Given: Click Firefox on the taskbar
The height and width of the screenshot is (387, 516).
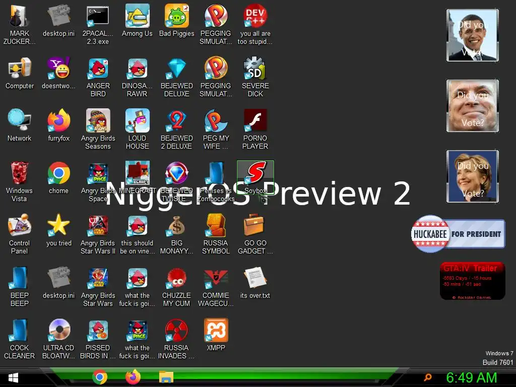Looking at the screenshot, I should pos(133,377).
